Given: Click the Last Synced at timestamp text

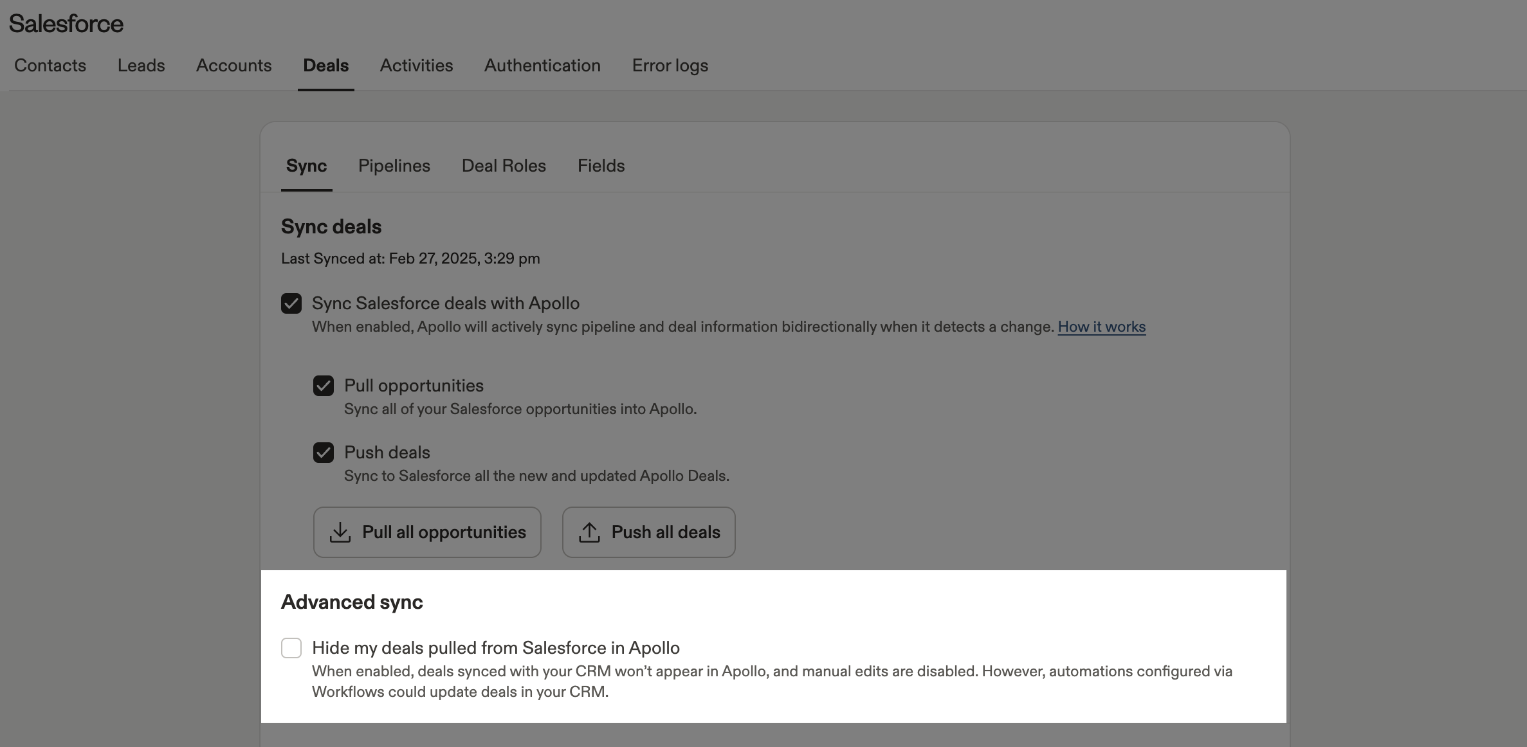Looking at the screenshot, I should point(410,258).
